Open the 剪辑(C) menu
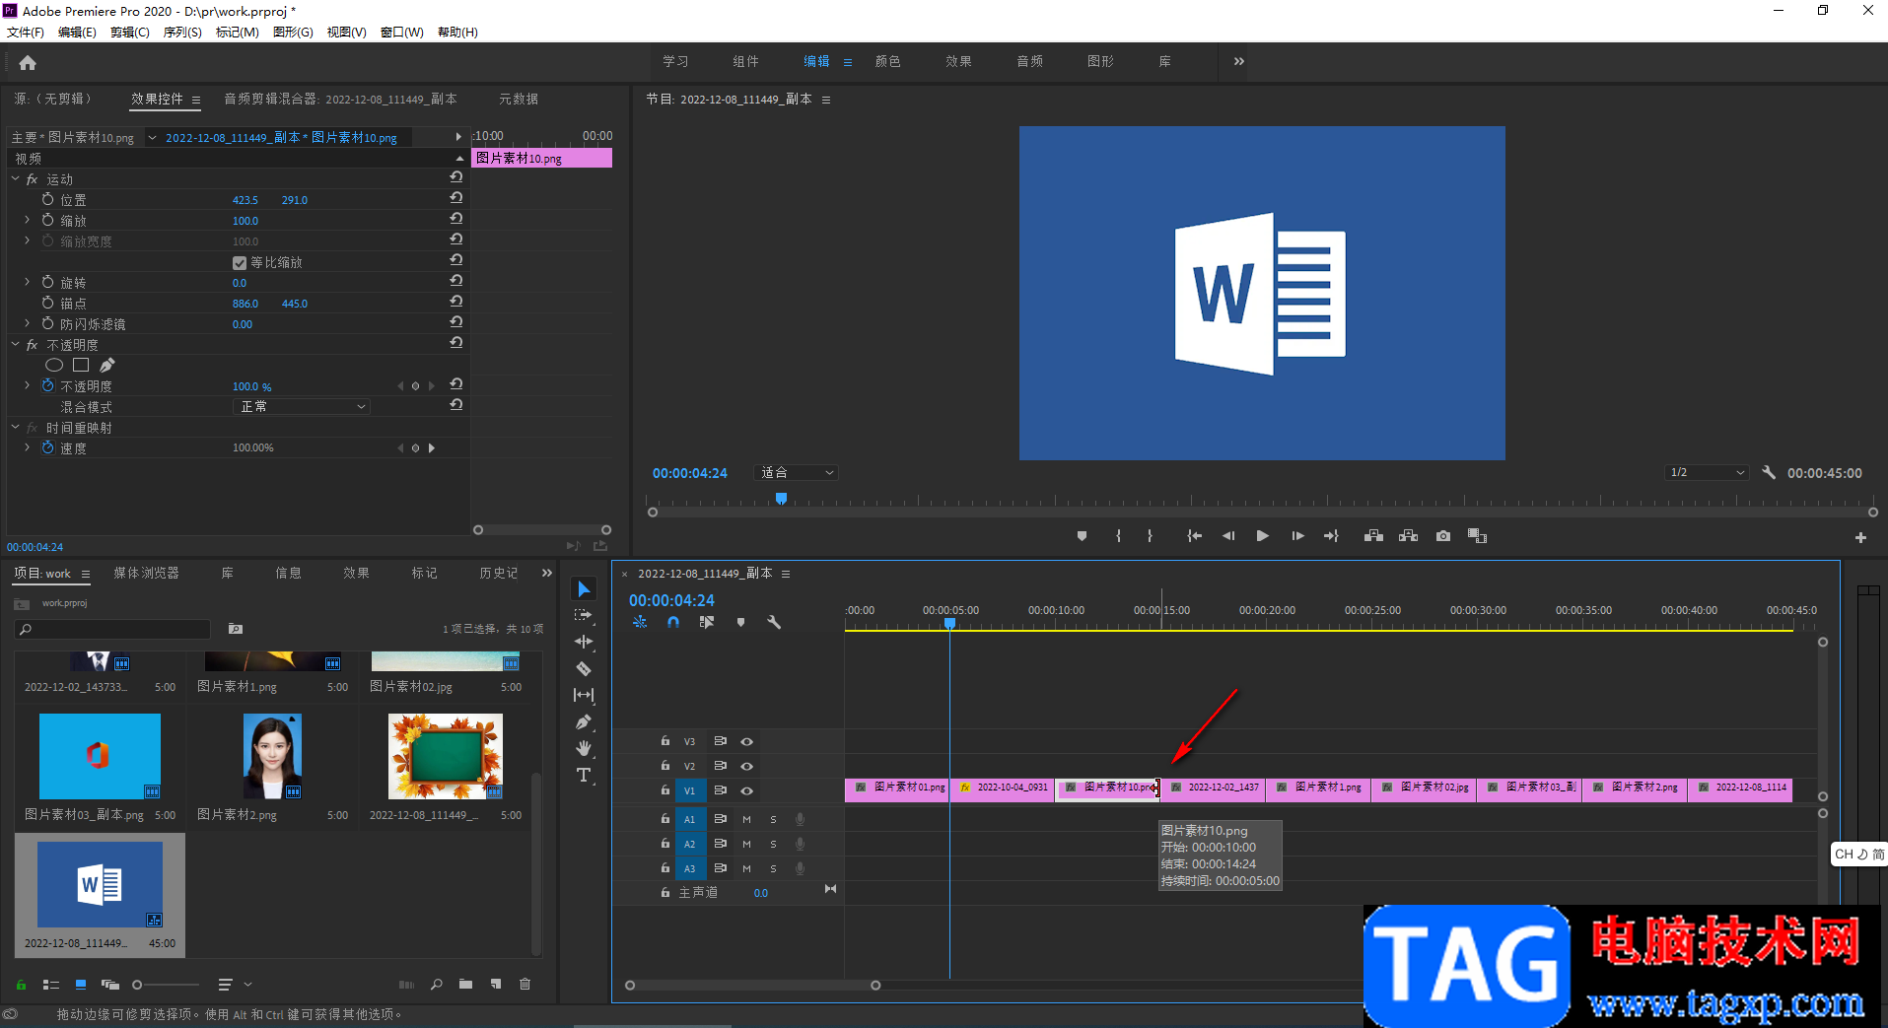 click(x=130, y=33)
